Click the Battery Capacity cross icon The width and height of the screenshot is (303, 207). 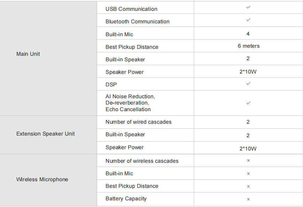[248, 199]
